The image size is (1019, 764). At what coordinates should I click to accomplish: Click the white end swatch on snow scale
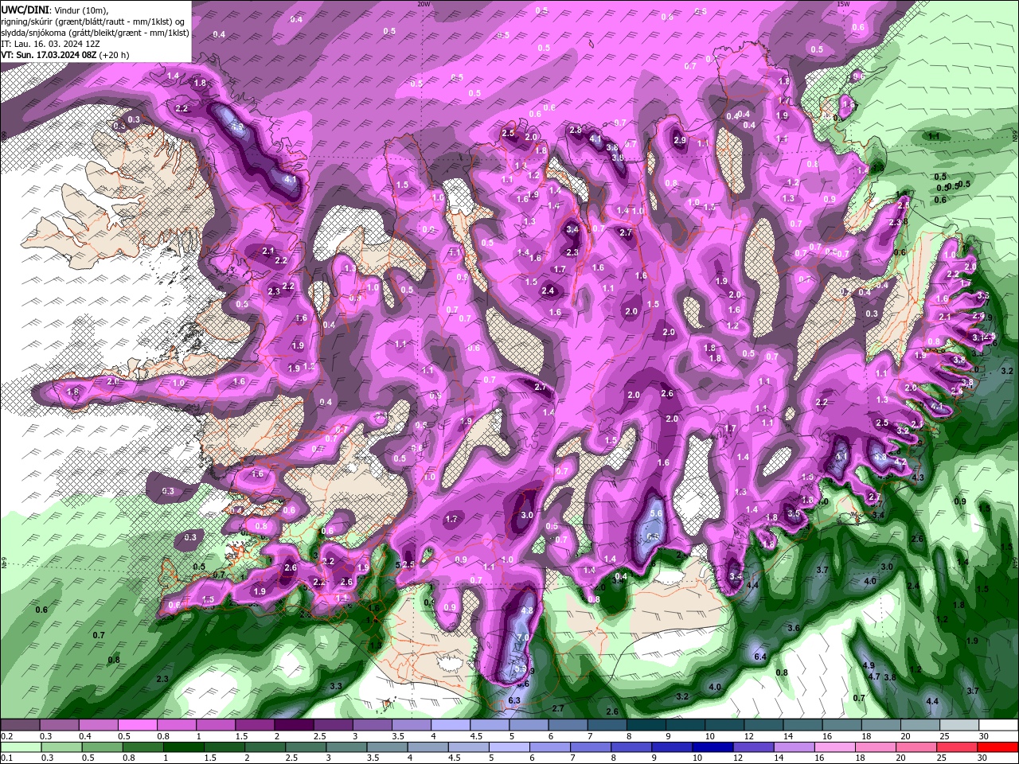coord(998,725)
